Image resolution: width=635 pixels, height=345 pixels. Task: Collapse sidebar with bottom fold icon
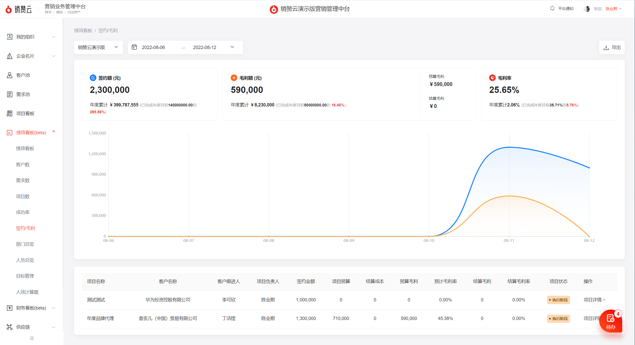click(32, 338)
